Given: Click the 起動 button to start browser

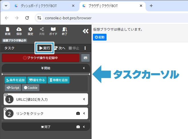Looking at the screenshot, I should tap(99, 37).
